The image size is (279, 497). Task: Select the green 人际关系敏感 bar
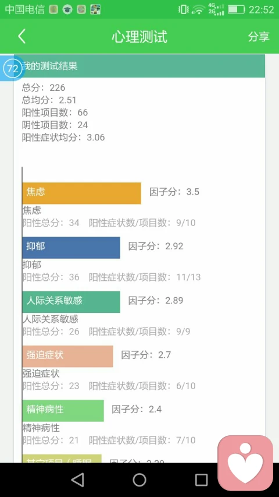coord(71,302)
